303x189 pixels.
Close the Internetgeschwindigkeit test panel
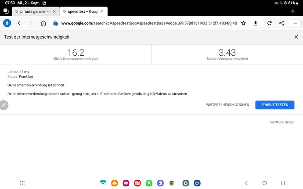pos(296,37)
